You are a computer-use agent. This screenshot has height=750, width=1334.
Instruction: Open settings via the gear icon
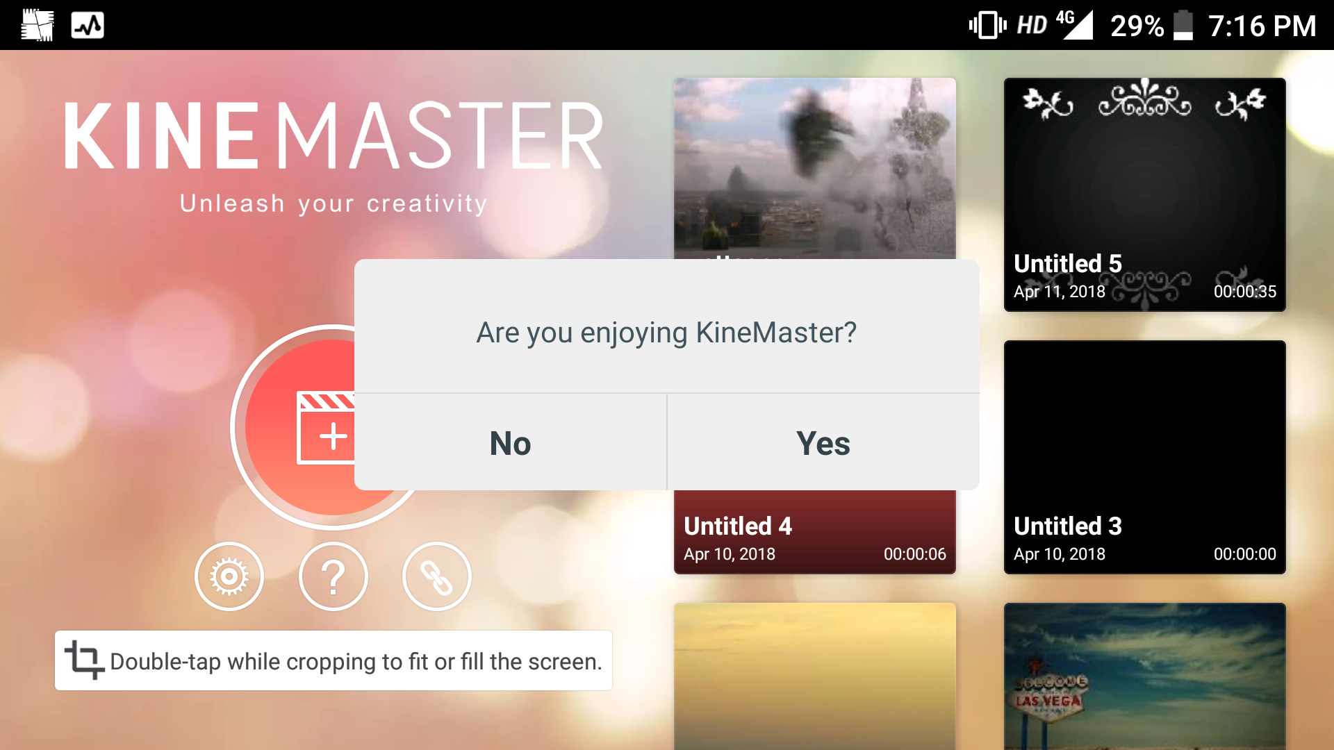point(229,576)
